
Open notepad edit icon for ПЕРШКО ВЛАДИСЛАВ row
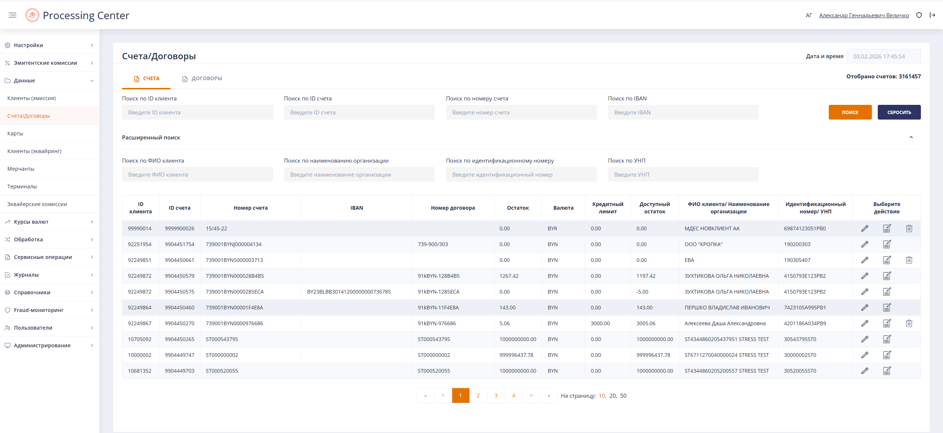[887, 308]
